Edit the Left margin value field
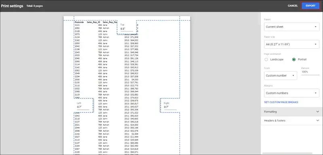Image resolution: width=323 pixels, height=155 pixels. click(x=83, y=107)
